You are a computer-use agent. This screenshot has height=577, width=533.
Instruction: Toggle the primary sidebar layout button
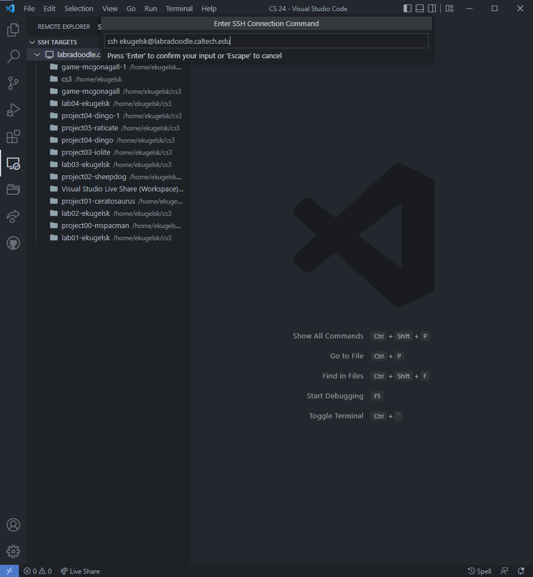[x=408, y=8]
